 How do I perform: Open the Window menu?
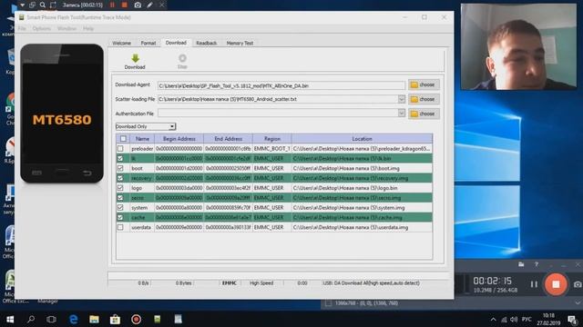click(66, 28)
